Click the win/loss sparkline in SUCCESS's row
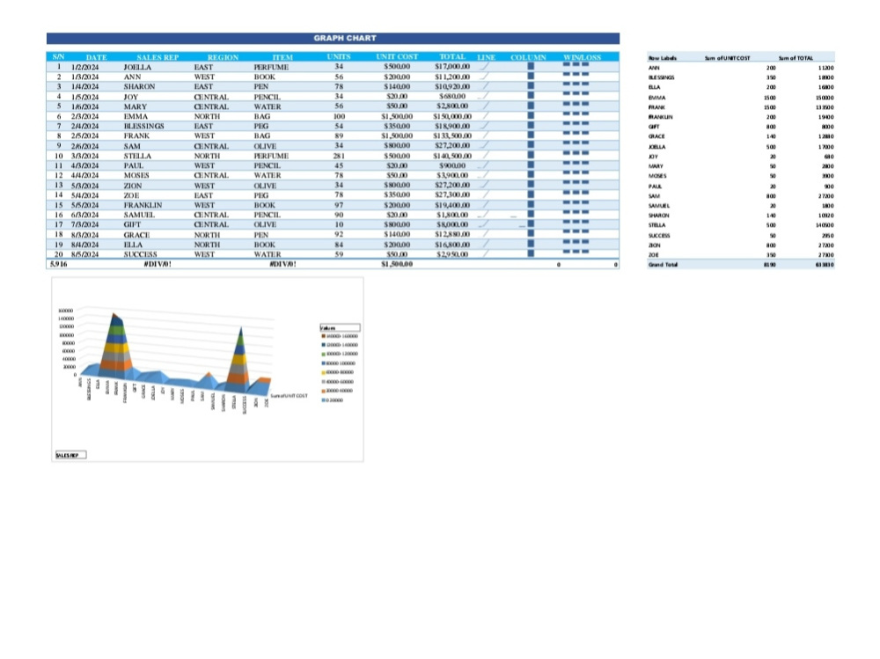Viewport: 880px width, 659px height. (x=576, y=252)
